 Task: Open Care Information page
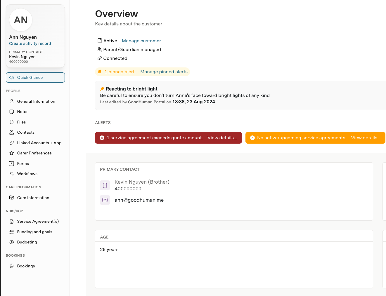pos(35,198)
